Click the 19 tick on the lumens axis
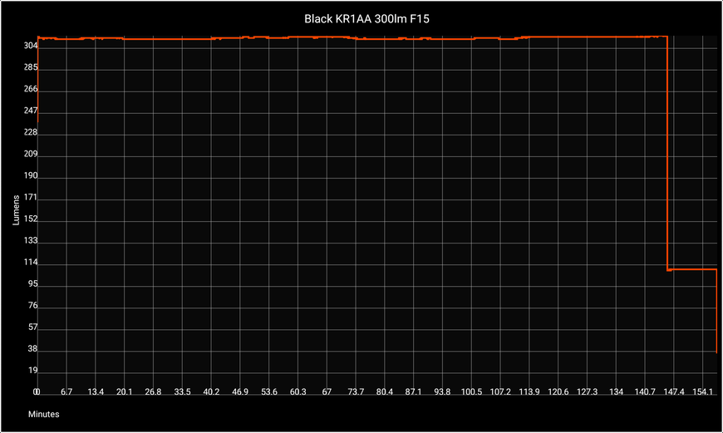 click(32, 371)
